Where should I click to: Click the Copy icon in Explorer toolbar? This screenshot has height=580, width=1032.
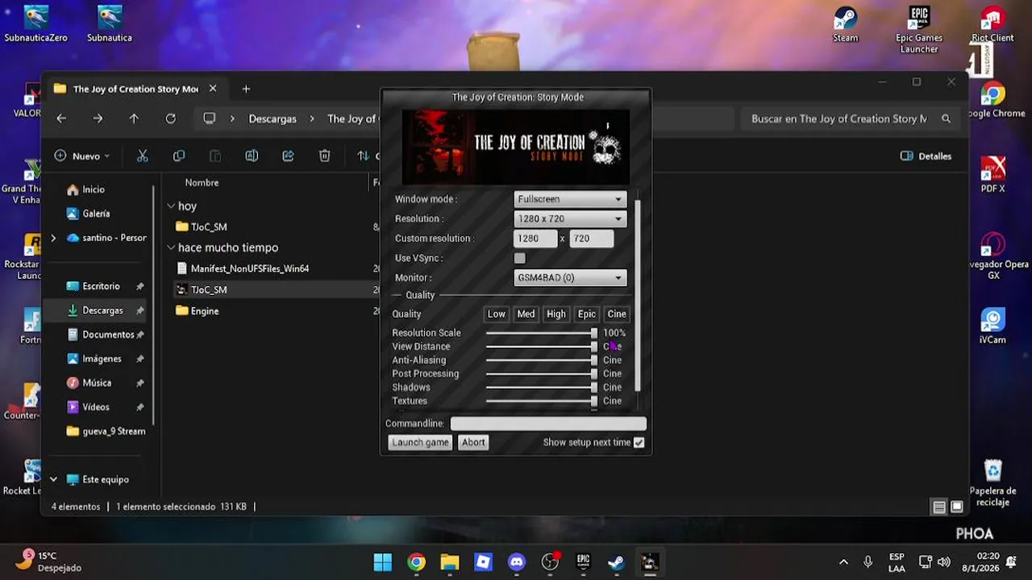179,156
